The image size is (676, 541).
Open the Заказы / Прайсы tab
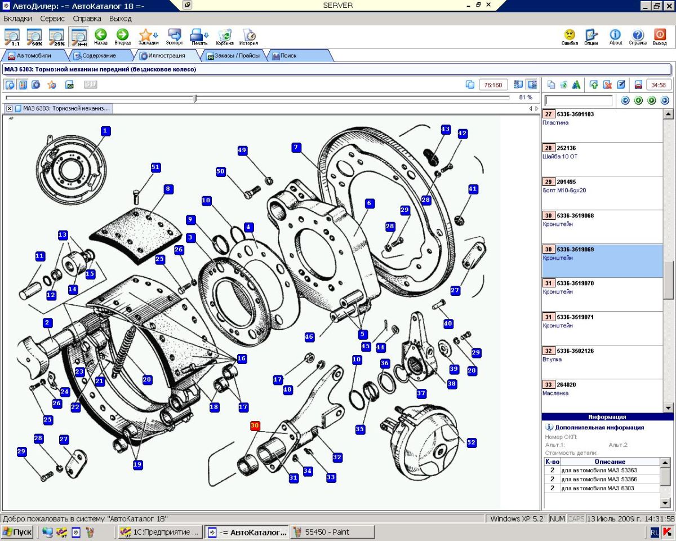tap(233, 56)
